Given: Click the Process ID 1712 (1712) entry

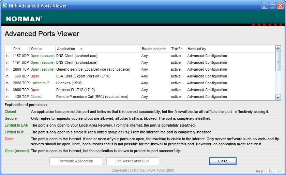Looking at the screenshot, I should [x=76, y=90].
